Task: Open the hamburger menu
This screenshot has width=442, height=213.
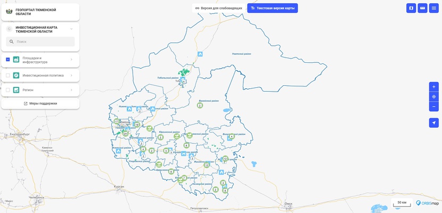Action: click(434, 8)
